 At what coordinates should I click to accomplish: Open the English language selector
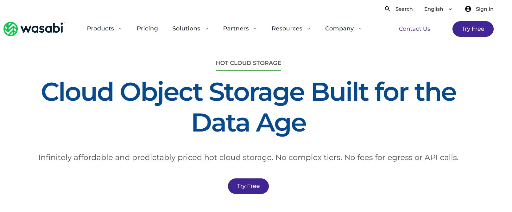coord(438,9)
